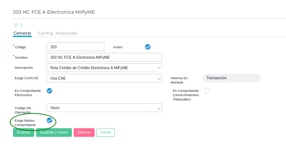
Task: Enable Es Comprobante Carnico/Harinero/Tabacalero option
Action: [x=207, y=91]
